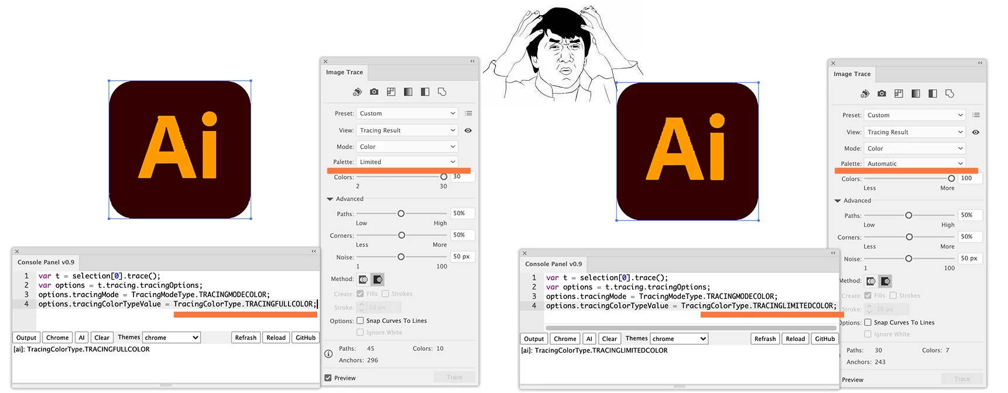Toggle Ignore White checkbox in left Image Trace panel

(x=360, y=332)
